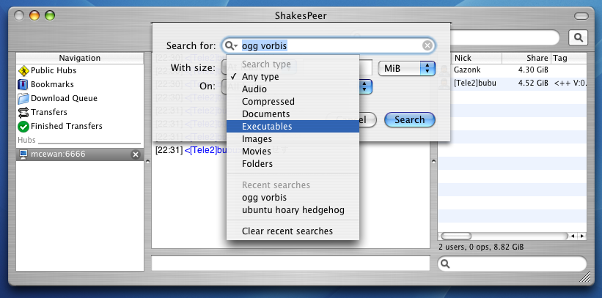
Task: Click the 4.52 GiB share value
Action: (x=533, y=83)
